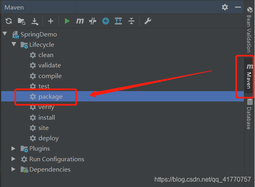
Task: Select the Lifecycle folder
Action: (42, 45)
